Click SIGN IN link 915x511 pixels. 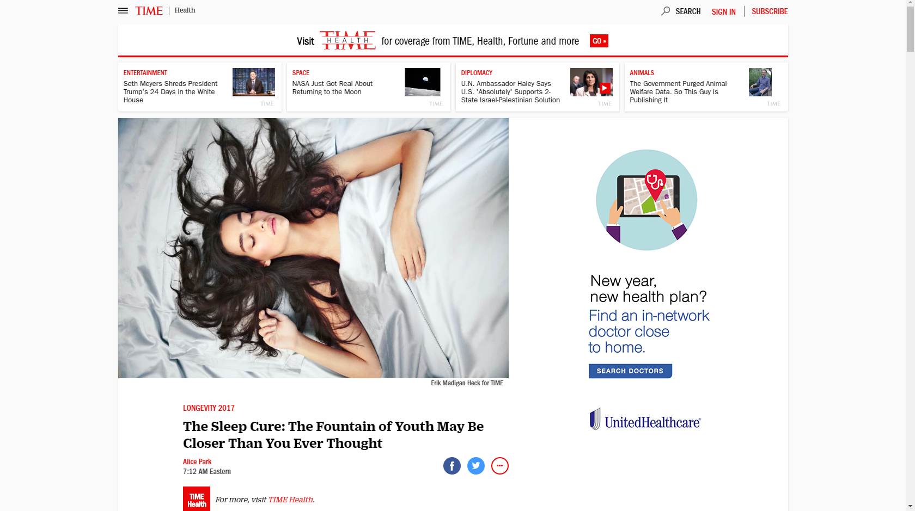coord(723,11)
